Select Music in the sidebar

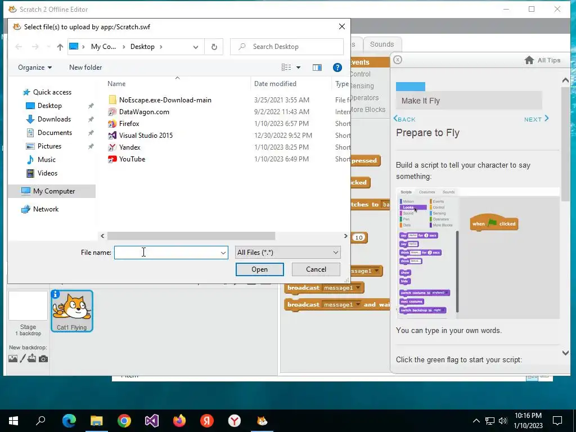coord(46,159)
